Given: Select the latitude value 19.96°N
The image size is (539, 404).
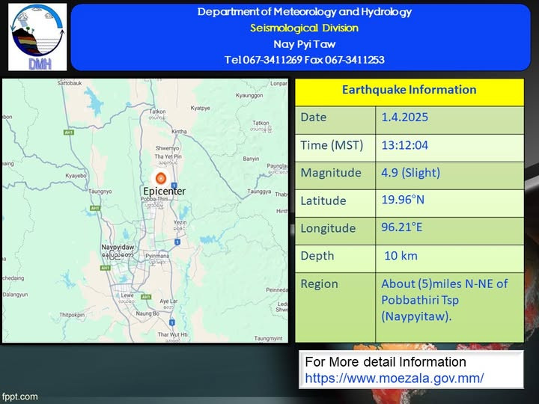Looking at the screenshot, I should click(403, 201).
